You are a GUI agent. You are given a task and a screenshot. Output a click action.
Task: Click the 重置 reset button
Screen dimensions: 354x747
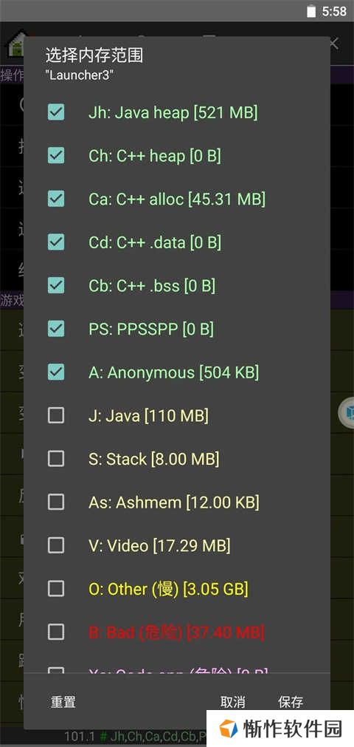tap(63, 702)
